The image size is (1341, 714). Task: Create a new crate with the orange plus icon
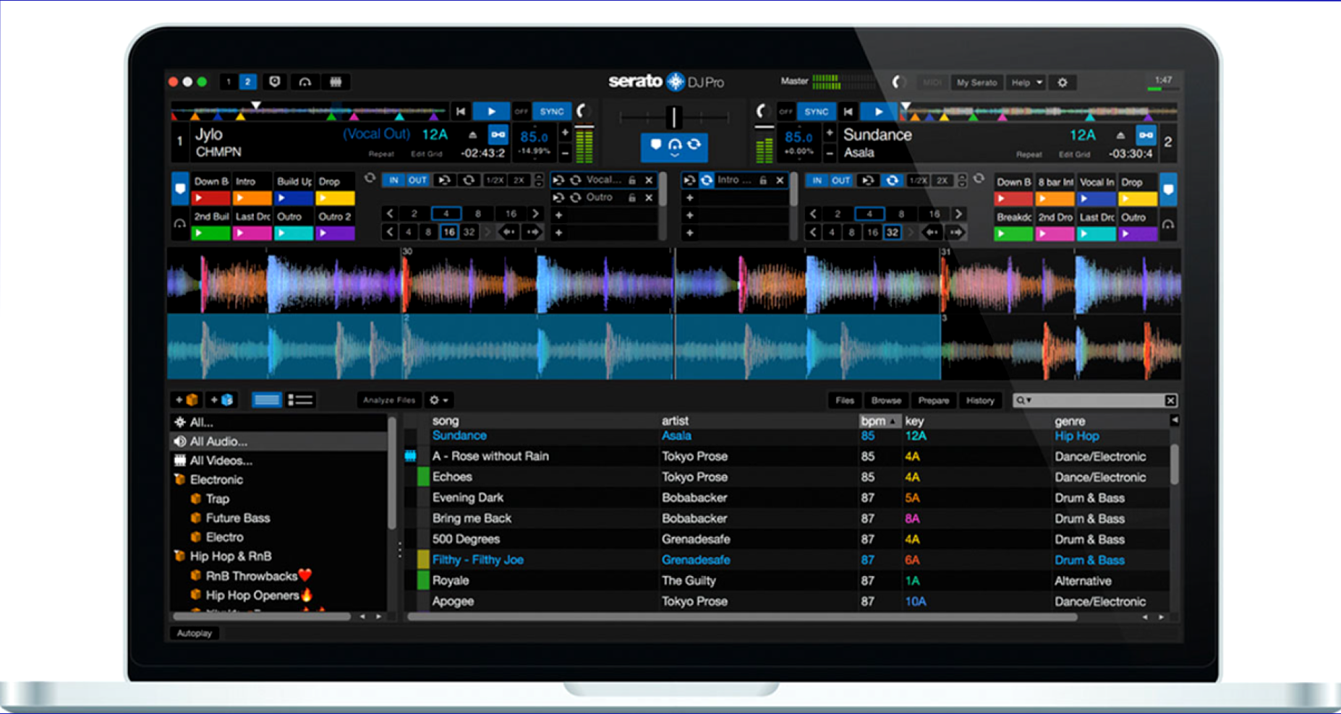tap(186, 400)
